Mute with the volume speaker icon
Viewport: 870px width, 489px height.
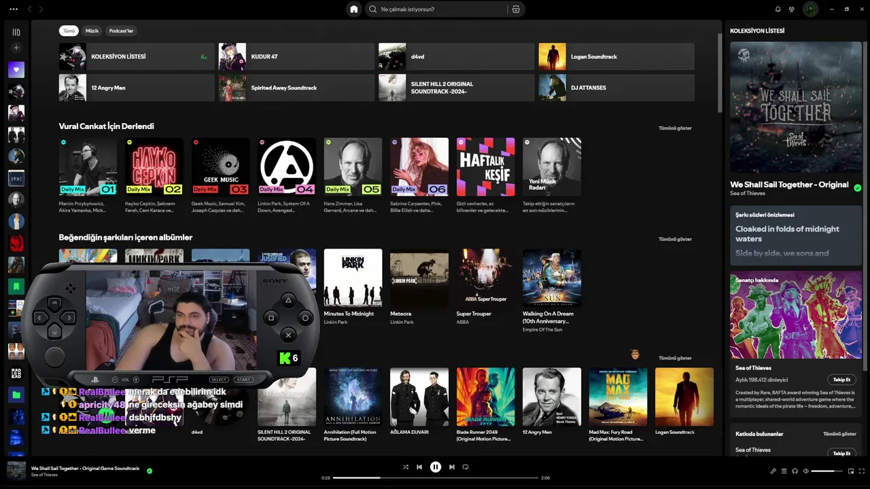point(805,471)
